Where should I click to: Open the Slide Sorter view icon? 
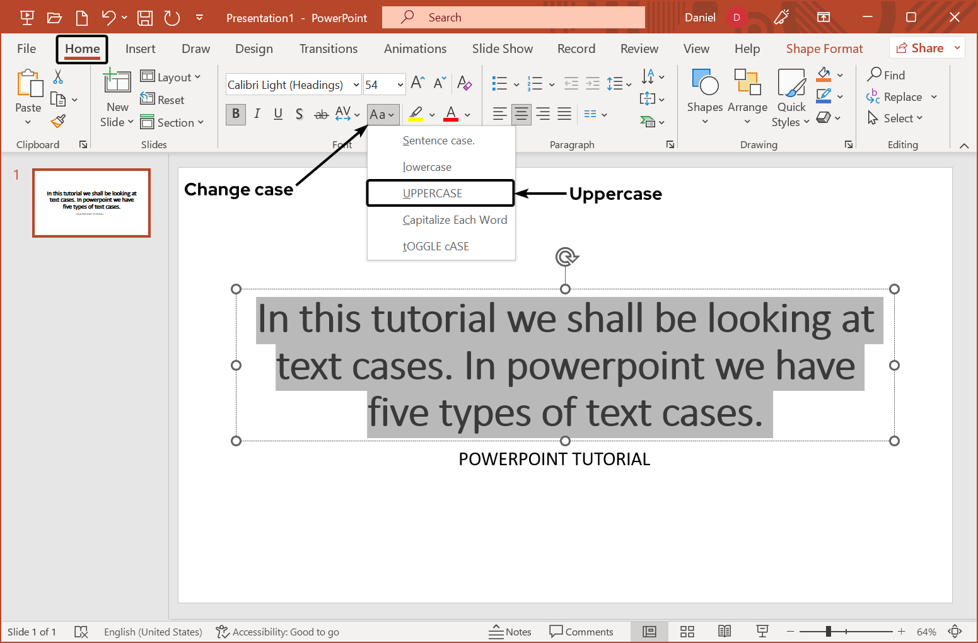pyautogui.click(x=687, y=632)
